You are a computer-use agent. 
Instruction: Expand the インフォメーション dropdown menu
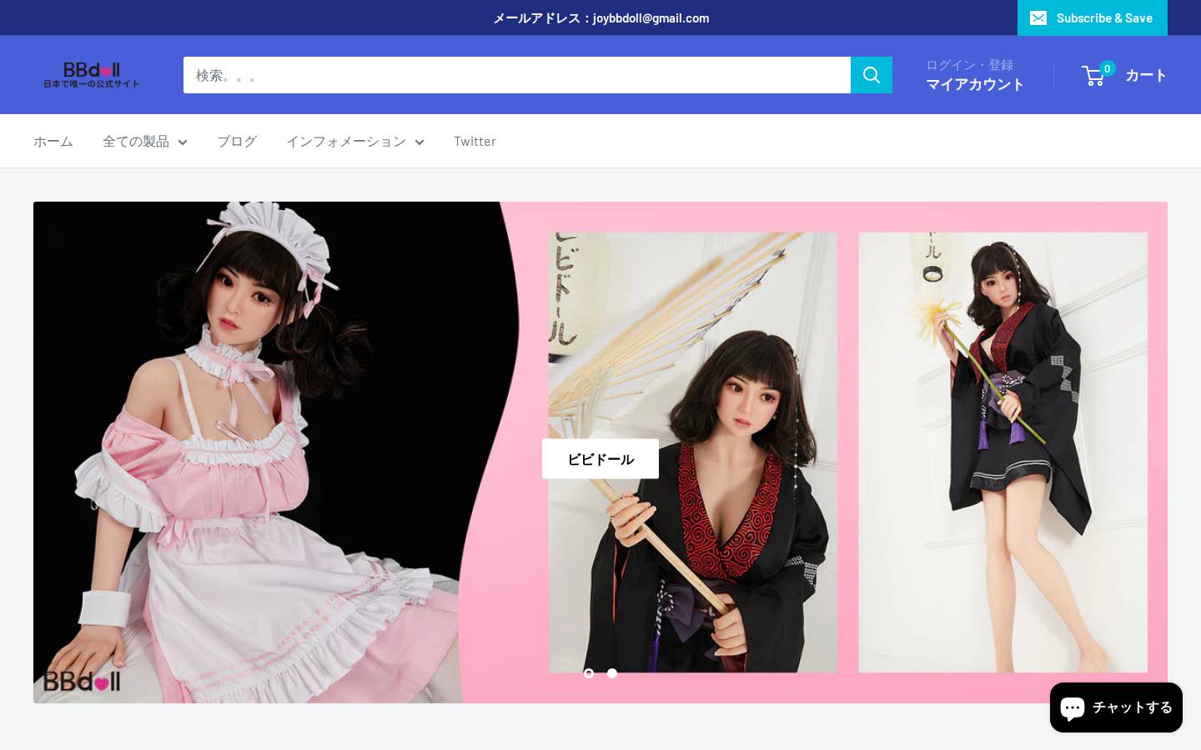[x=355, y=142]
